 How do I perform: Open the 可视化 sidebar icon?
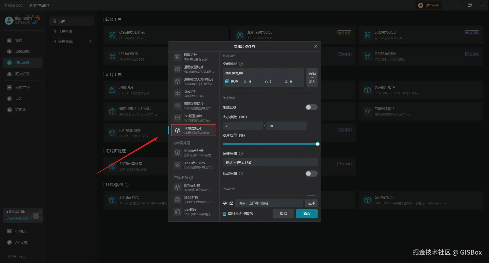9,110
